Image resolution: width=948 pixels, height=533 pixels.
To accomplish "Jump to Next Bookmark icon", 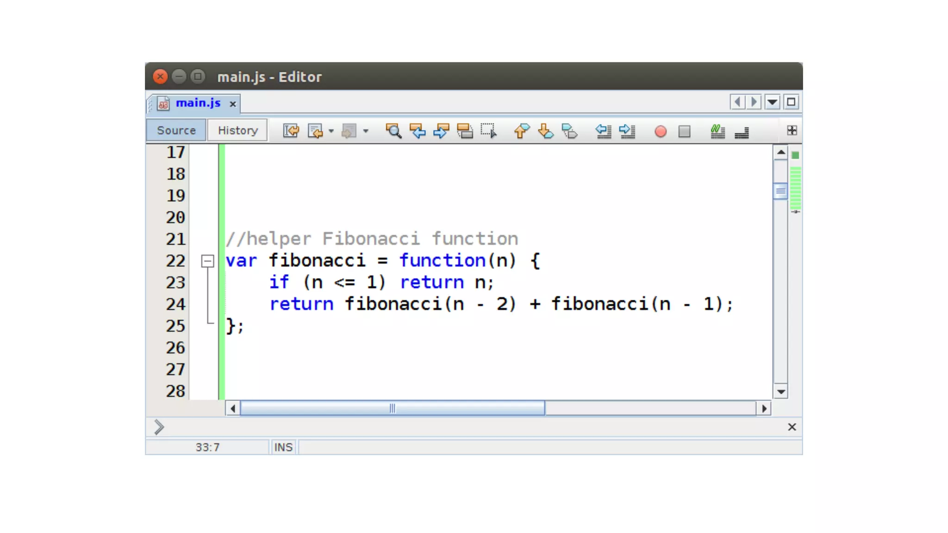I will (546, 131).
